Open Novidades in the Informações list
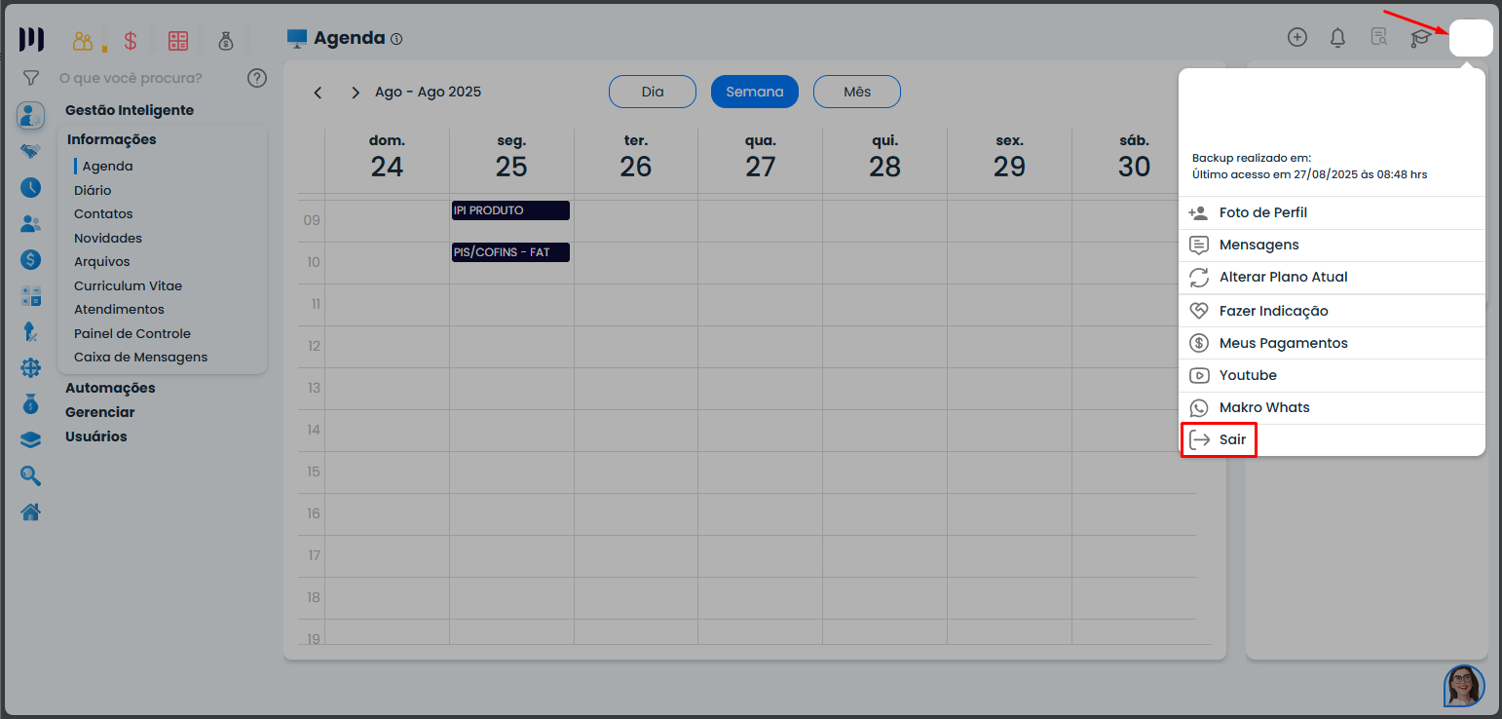 point(108,238)
